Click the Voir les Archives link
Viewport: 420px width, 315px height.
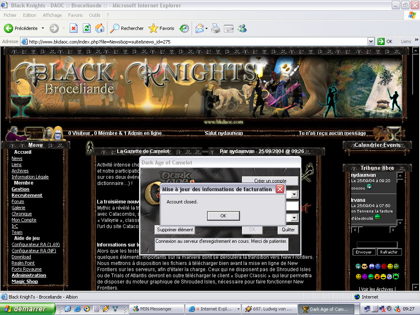pyautogui.click(x=377, y=289)
